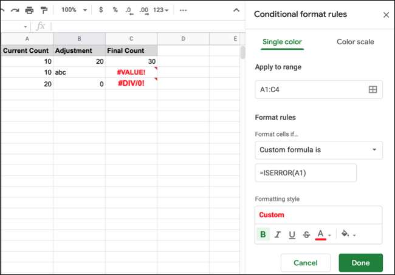The height and width of the screenshot is (275, 395).
Task: Click the Cancel button
Action: pyautogui.click(x=306, y=263)
